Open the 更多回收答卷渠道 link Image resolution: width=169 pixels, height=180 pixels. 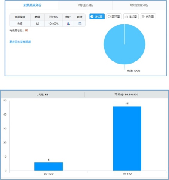click(x=20, y=42)
